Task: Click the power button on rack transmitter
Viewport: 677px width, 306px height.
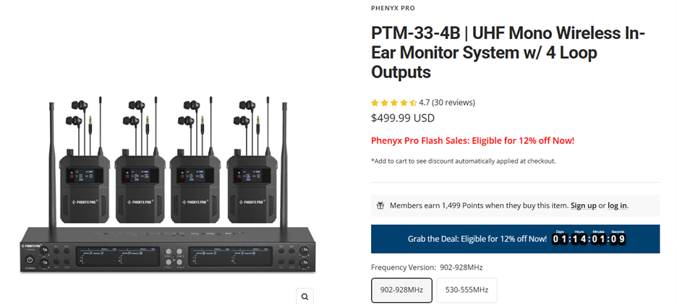Action: [30, 260]
